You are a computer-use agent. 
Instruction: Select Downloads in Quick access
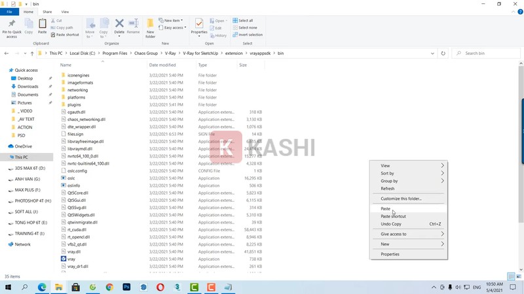(28, 86)
